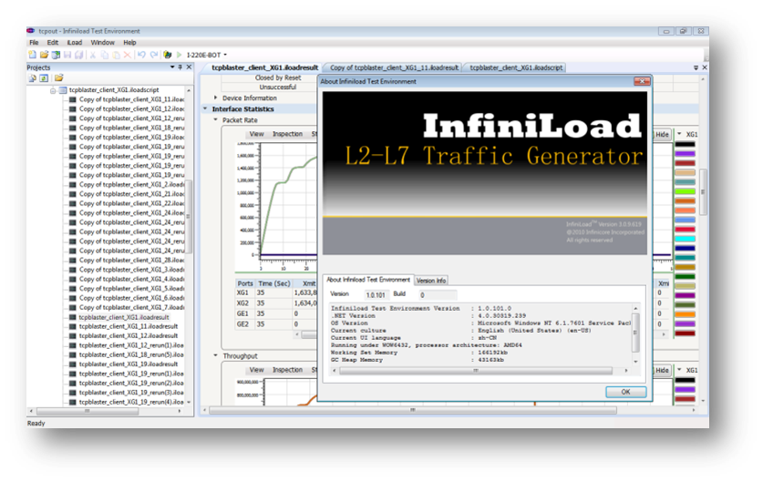Click the device icon left of Run
Image resolution: width=763 pixels, height=482 pixels.
[168, 55]
